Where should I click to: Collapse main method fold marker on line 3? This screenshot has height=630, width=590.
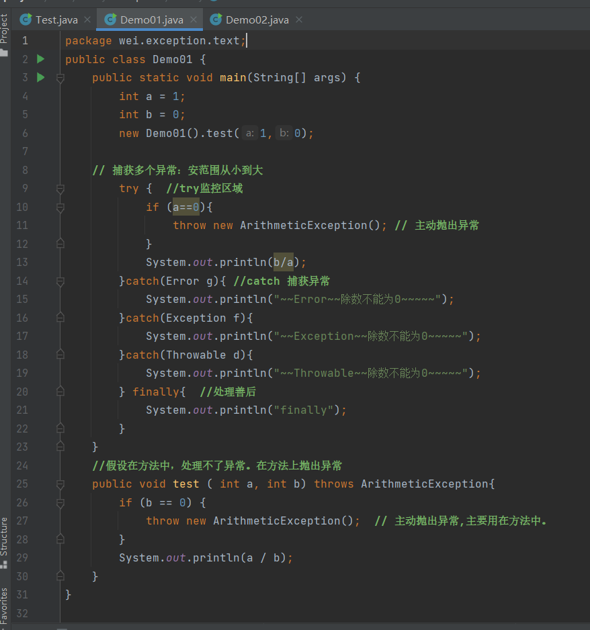[x=60, y=78]
